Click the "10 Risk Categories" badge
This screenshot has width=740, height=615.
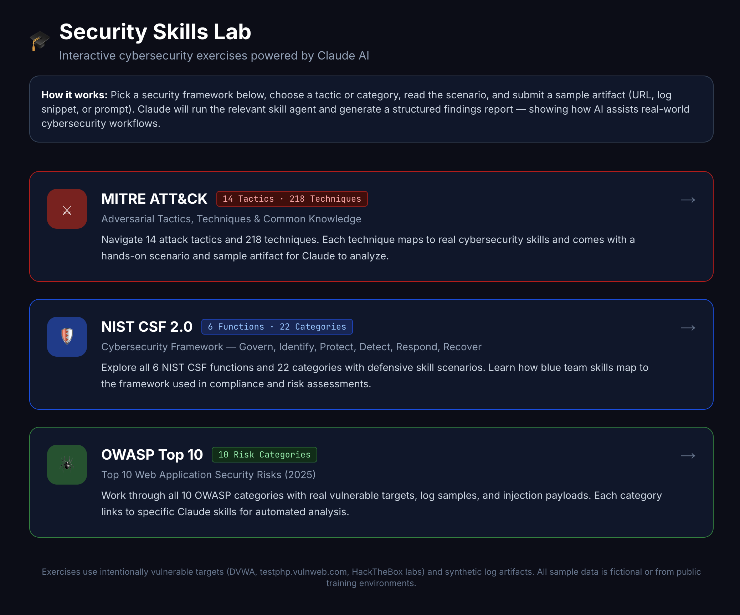click(264, 455)
